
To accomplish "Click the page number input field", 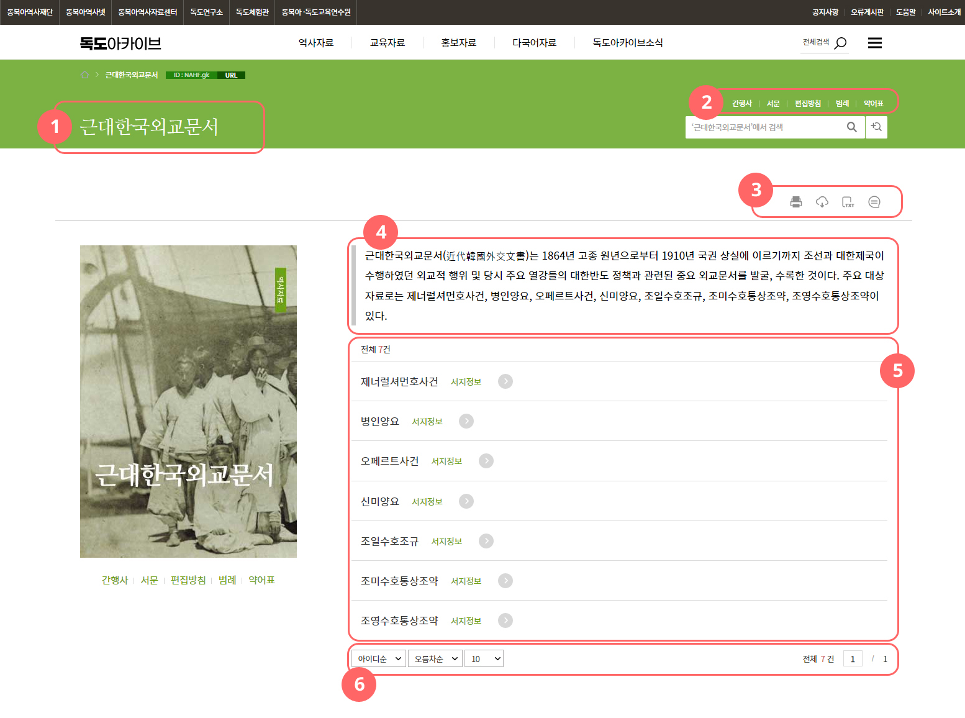I will pos(852,659).
